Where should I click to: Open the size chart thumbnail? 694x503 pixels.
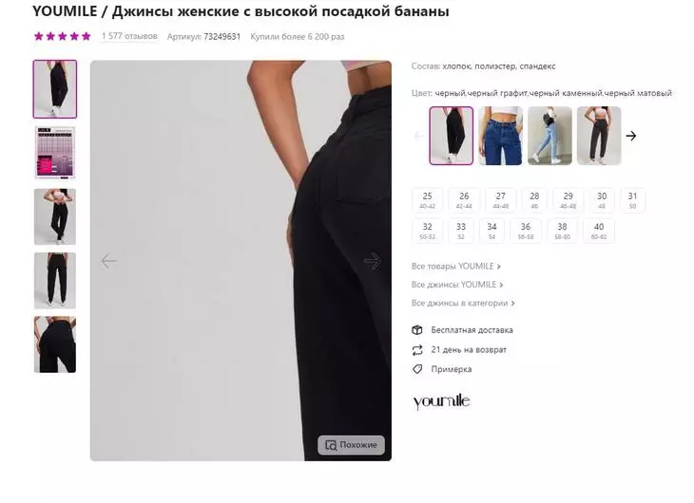(x=55, y=153)
